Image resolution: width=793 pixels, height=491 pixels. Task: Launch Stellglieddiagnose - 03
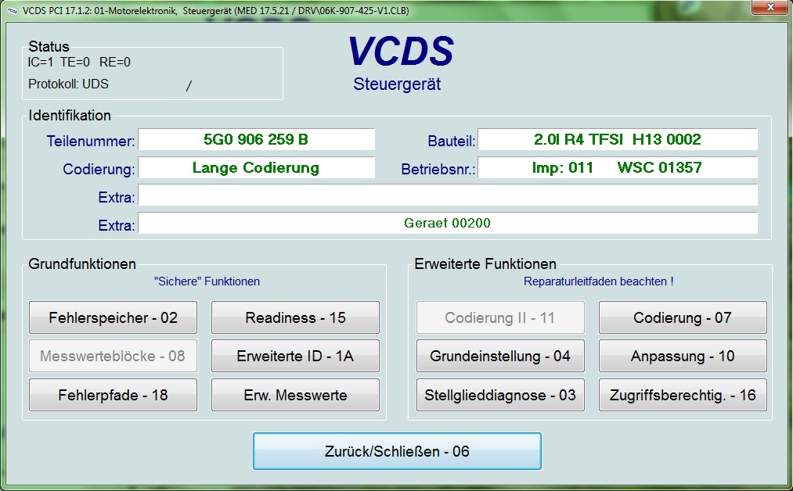coord(500,396)
